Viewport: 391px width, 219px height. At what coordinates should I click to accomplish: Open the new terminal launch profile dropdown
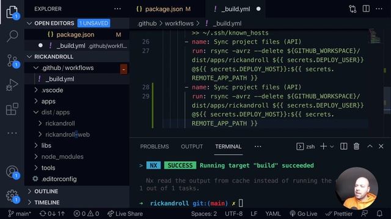click(332, 147)
